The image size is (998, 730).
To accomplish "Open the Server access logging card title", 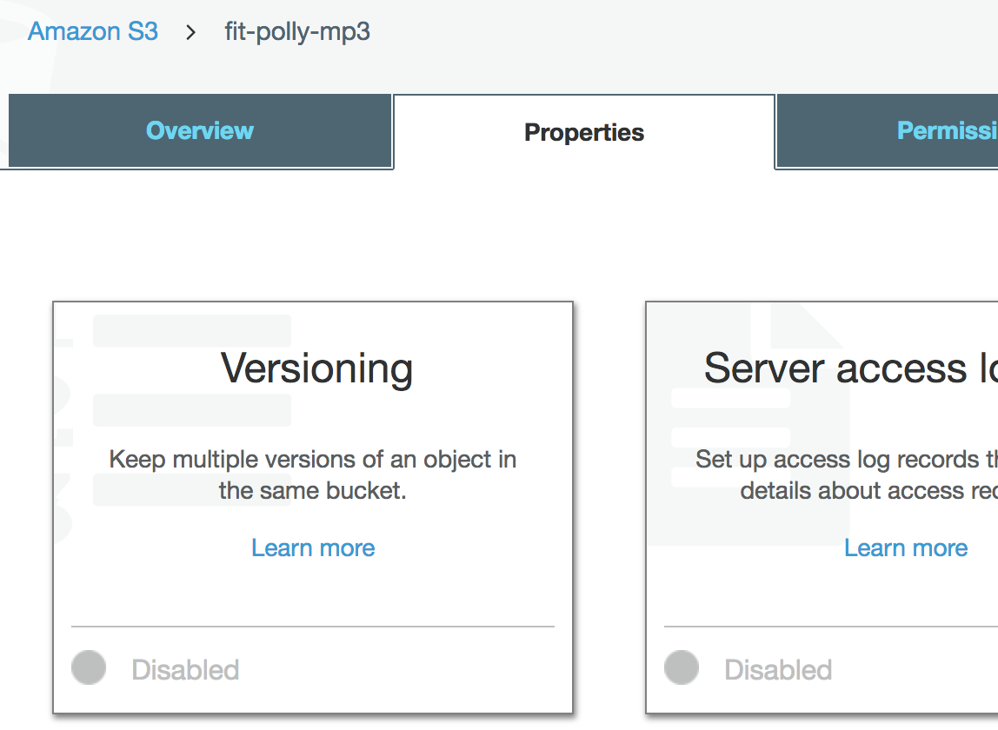I will (x=851, y=368).
